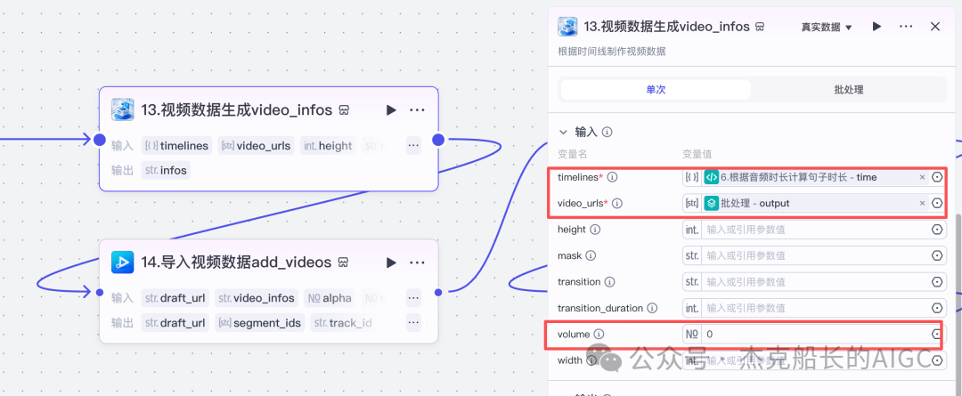The width and height of the screenshot is (962, 396).
Task: Show info tooltip for volume
Action: tap(599, 334)
